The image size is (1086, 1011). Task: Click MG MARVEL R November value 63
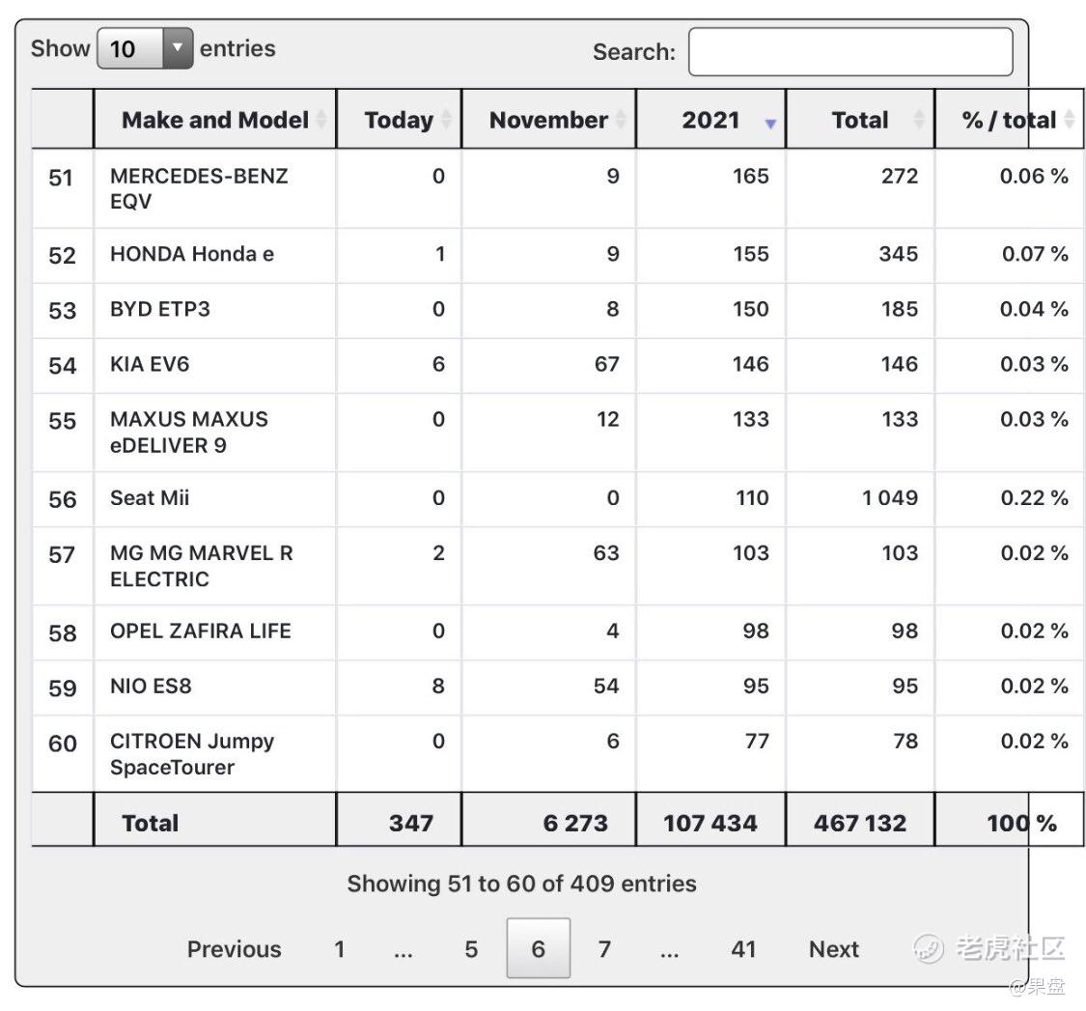pyautogui.click(x=606, y=553)
